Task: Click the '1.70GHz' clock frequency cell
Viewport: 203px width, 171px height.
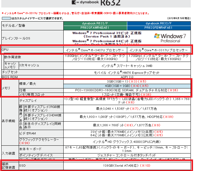Action: coord(159,58)
